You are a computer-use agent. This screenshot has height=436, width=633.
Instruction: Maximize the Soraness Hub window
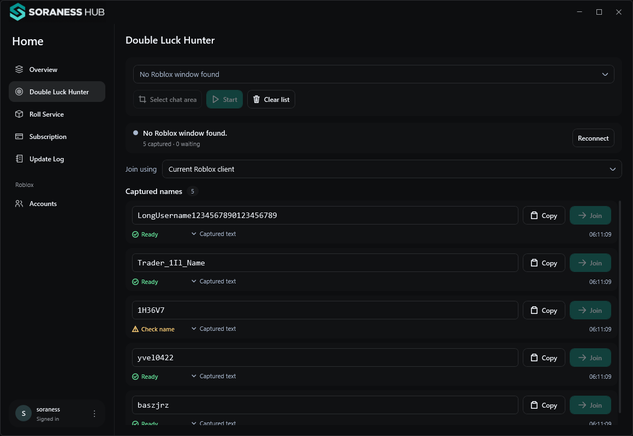pos(599,11)
